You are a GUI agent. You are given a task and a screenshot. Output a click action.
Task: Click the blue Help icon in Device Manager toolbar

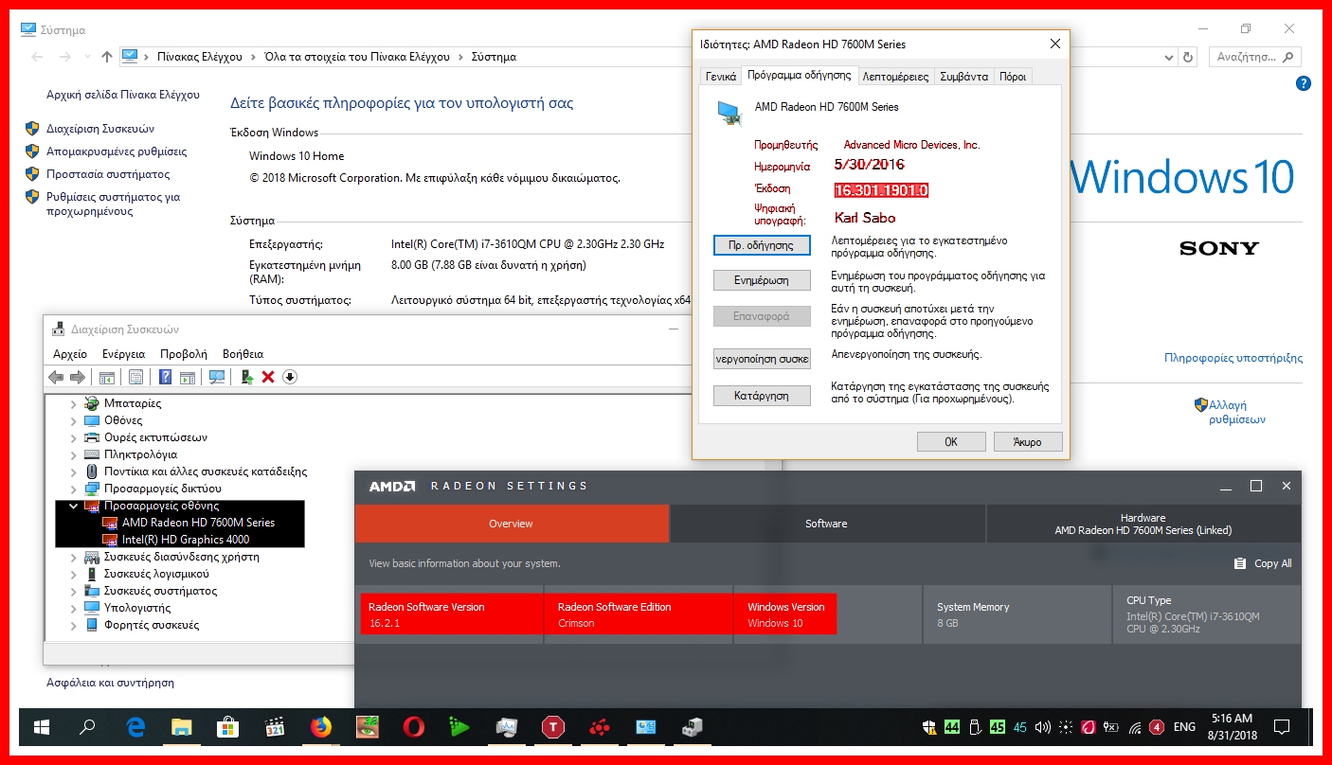click(x=165, y=377)
